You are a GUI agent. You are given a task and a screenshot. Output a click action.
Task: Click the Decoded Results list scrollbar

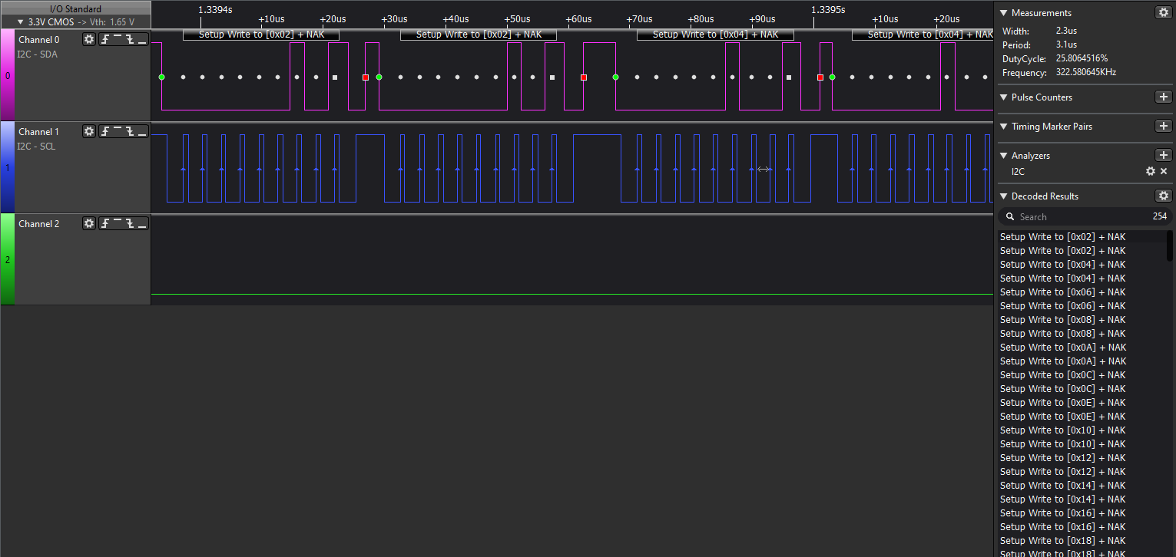pos(1170,246)
